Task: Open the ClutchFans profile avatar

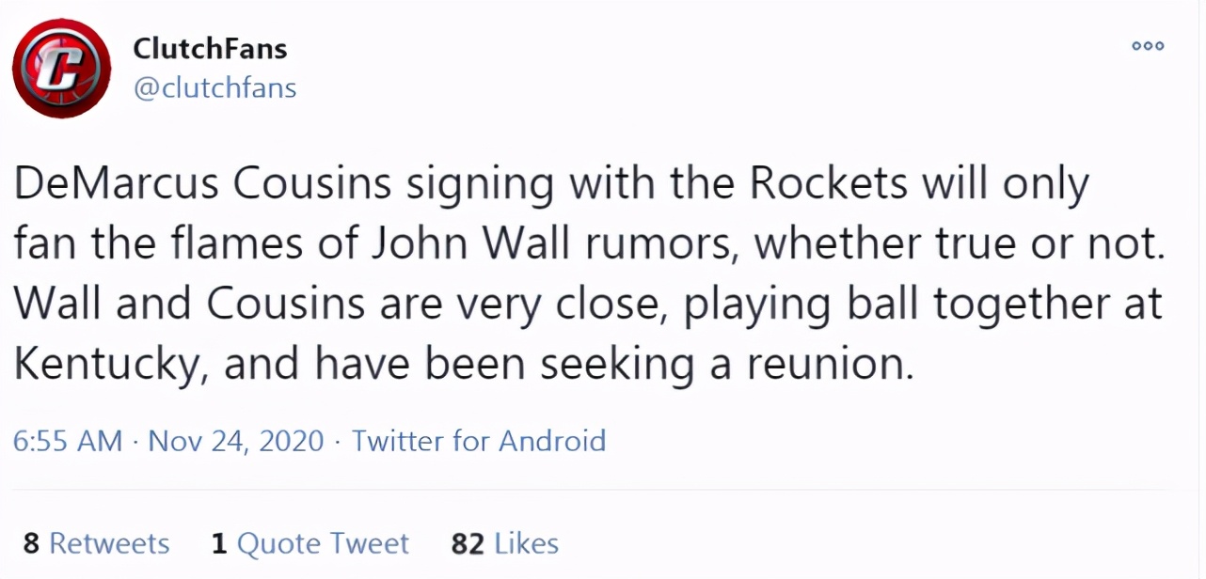Action: 62,68
